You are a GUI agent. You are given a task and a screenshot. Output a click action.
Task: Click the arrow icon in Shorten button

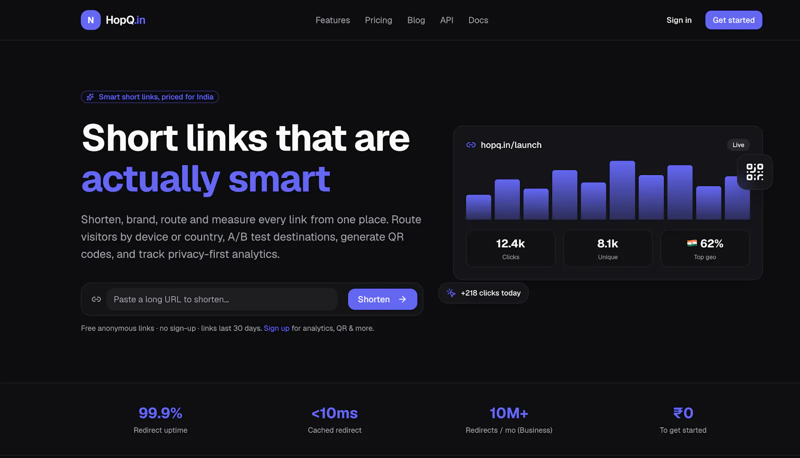[402, 299]
